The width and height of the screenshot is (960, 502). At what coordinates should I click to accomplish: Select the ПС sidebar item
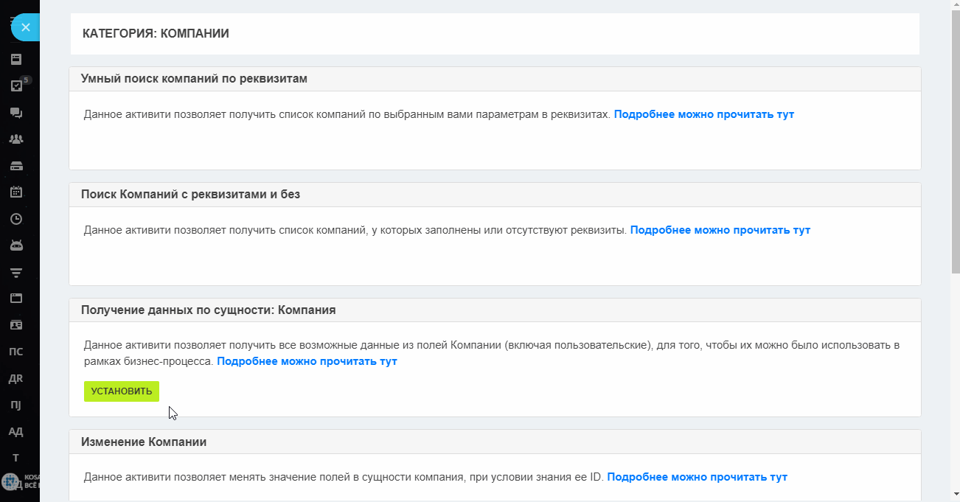[x=15, y=352]
